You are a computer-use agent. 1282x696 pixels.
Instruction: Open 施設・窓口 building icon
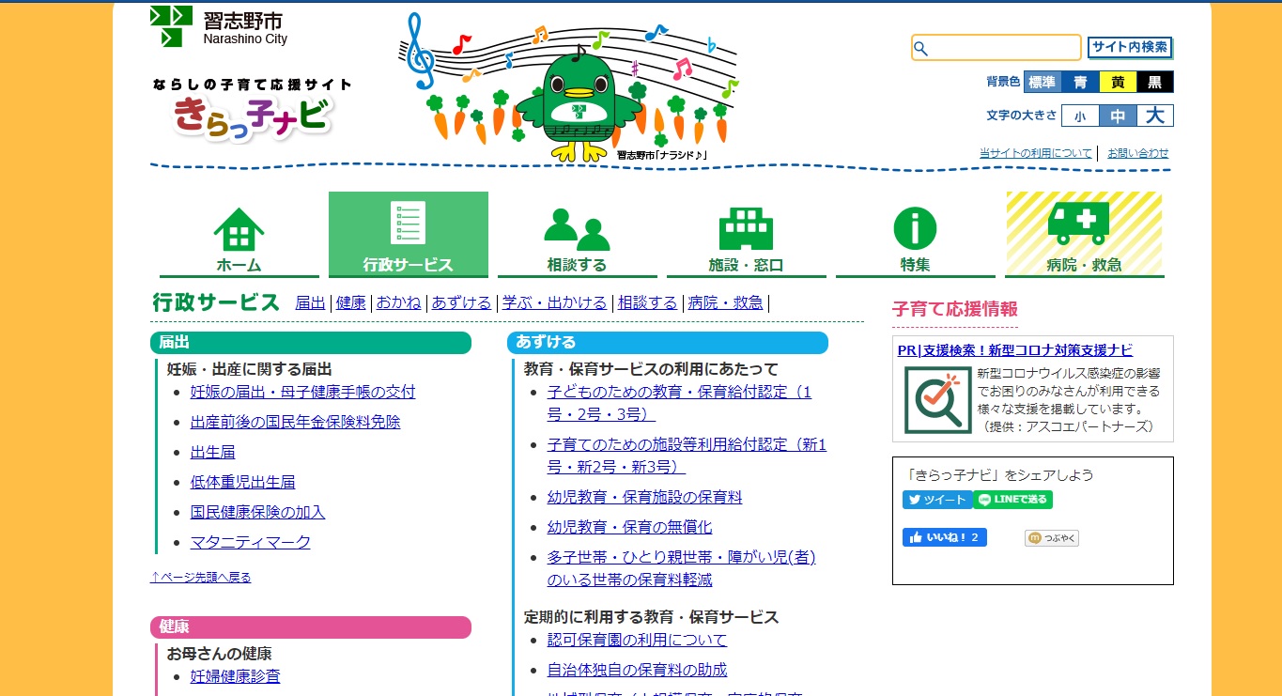coord(746,229)
